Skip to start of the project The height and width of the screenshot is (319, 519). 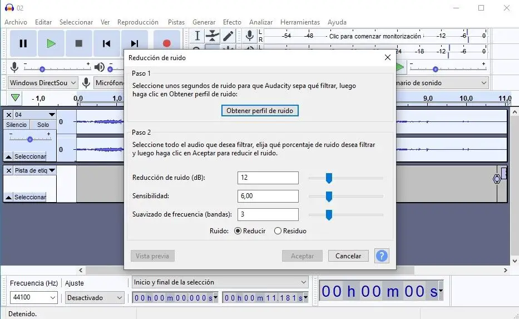(107, 43)
